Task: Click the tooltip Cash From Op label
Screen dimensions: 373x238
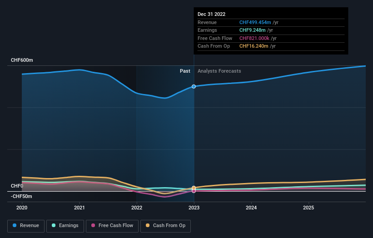Action: (x=214, y=46)
